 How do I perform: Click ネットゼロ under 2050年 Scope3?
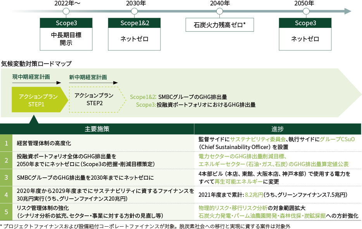(305, 39)
